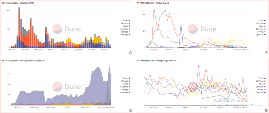Toggle NFTrade in Average Buys per User legend

[261, 81]
